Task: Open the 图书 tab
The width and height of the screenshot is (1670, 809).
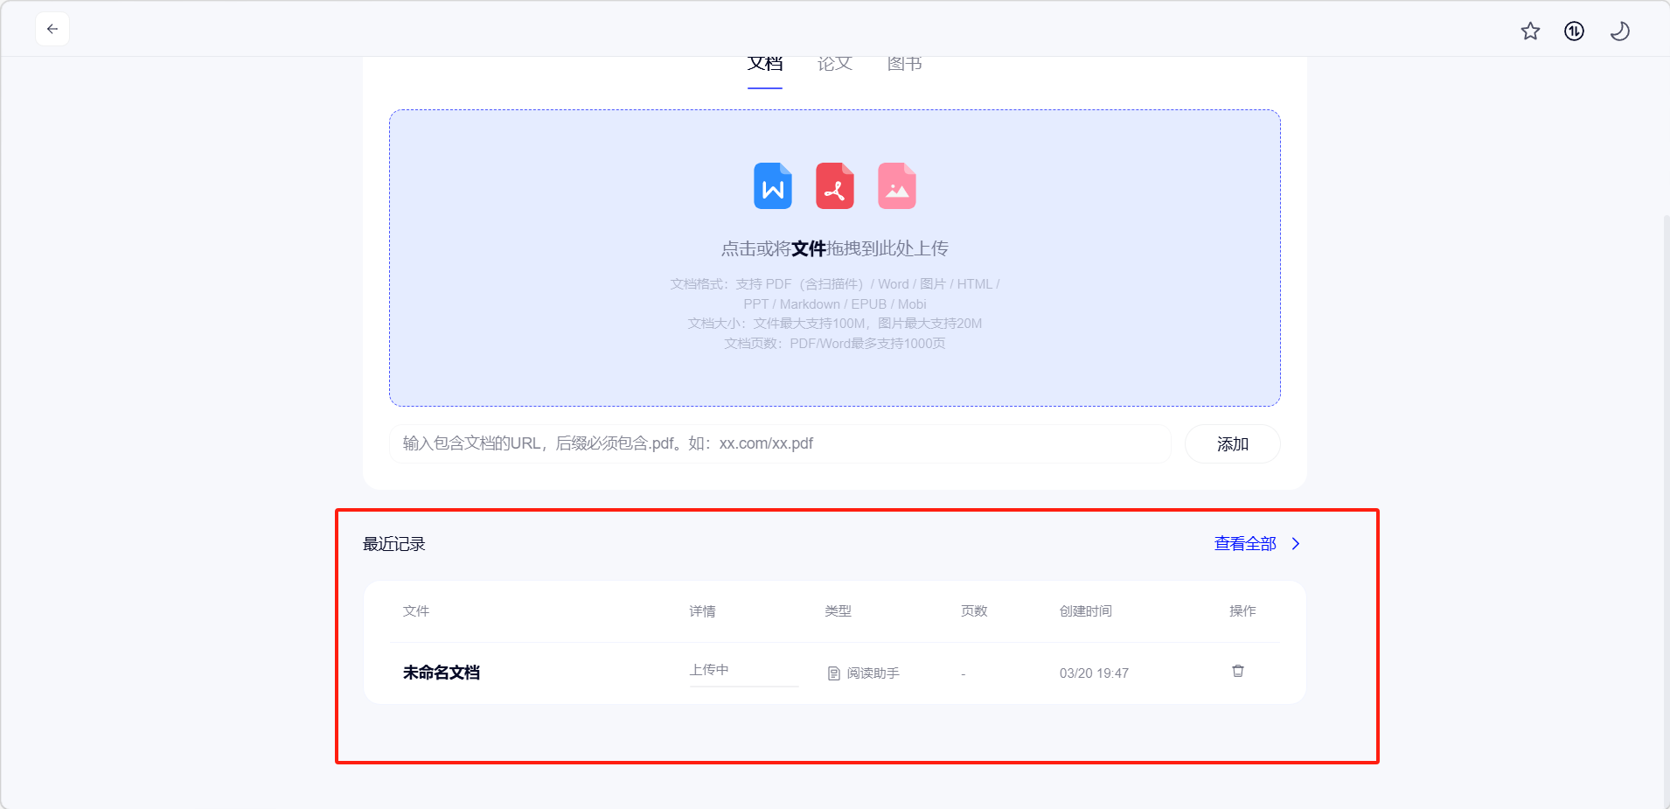Action: pos(905,65)
